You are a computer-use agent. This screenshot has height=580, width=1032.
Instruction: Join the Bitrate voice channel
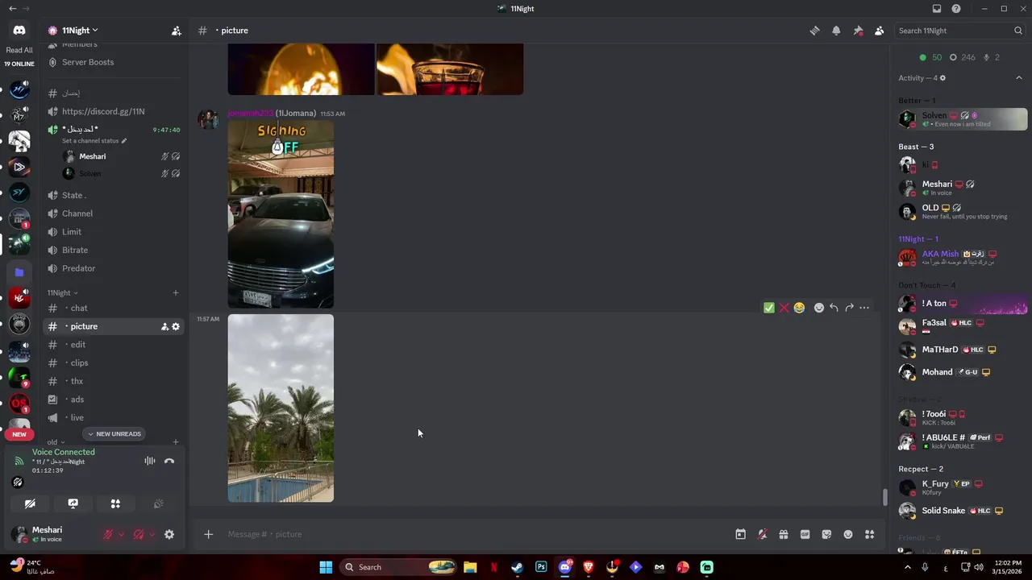75,250
